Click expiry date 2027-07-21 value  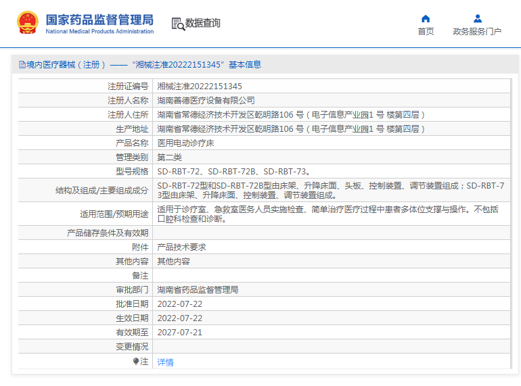pyautogui.click(x=180, y=333)
